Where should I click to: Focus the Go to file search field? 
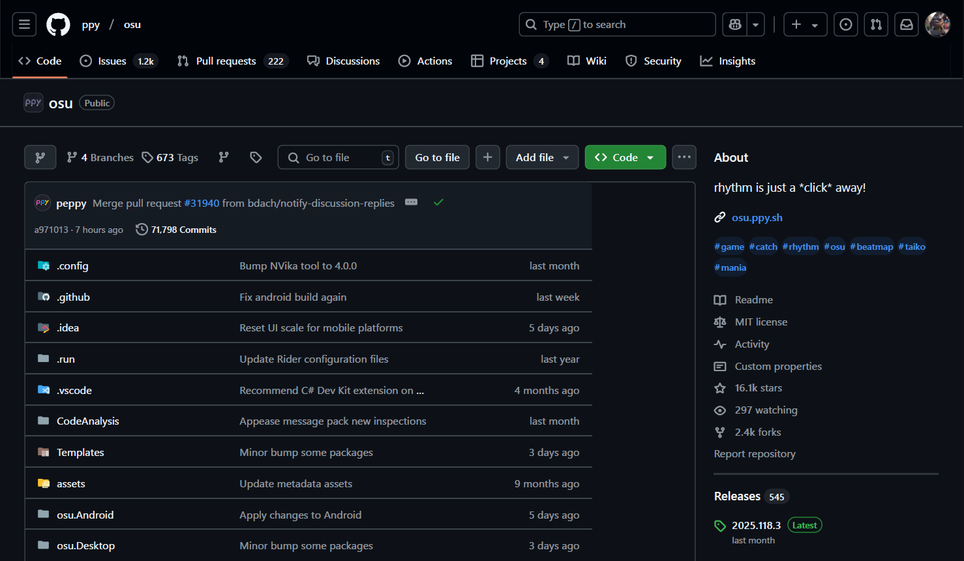[x=339, y=157]
